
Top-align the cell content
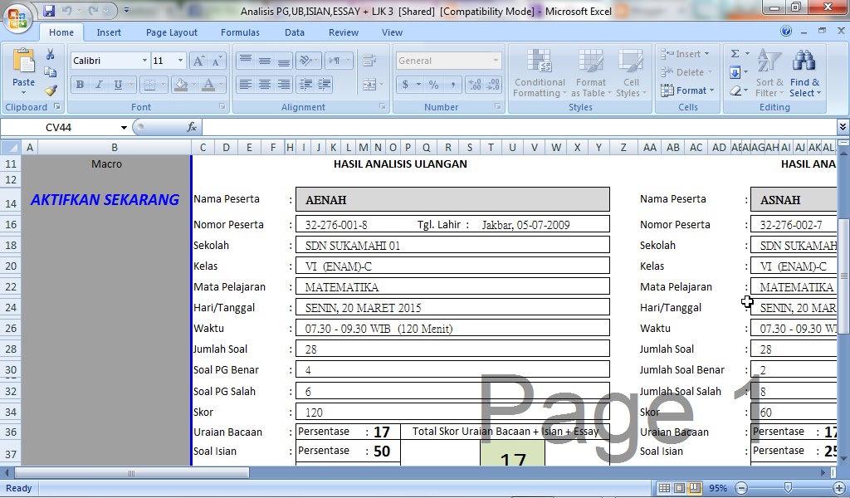point(246,60)
